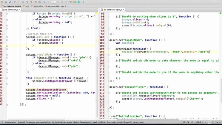The image size is (222, 125).
Task: Click the Paste clipboard icon
Action: tap(31, 2)
